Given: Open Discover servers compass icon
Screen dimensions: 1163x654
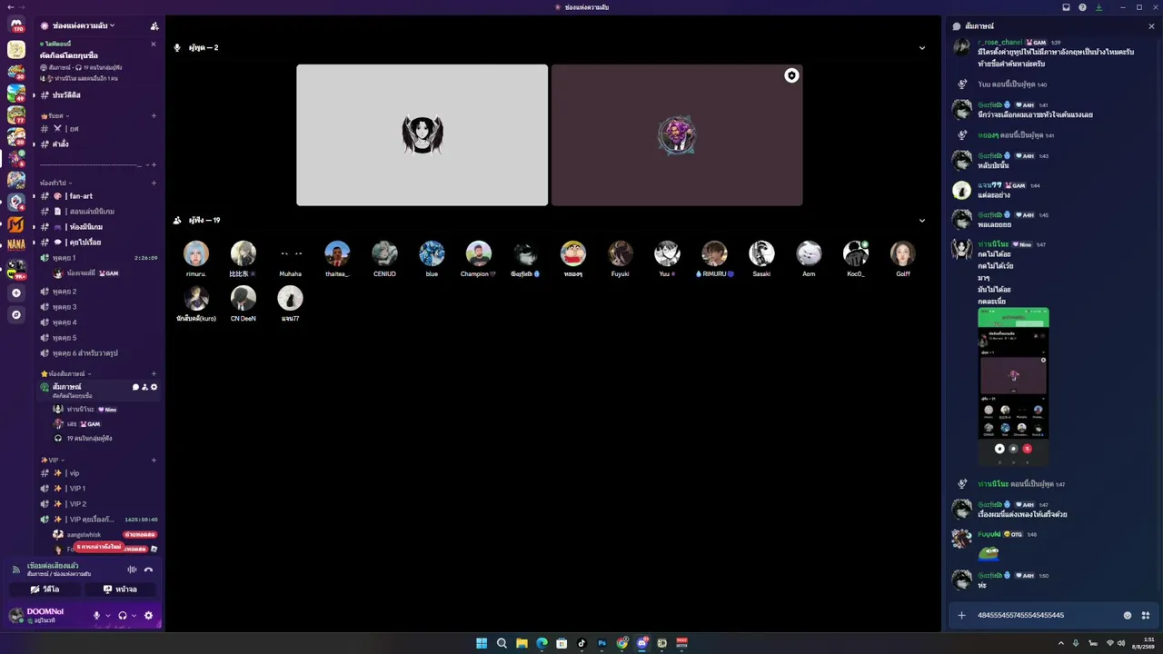Looking at the screenshot, I should [16, 314].
